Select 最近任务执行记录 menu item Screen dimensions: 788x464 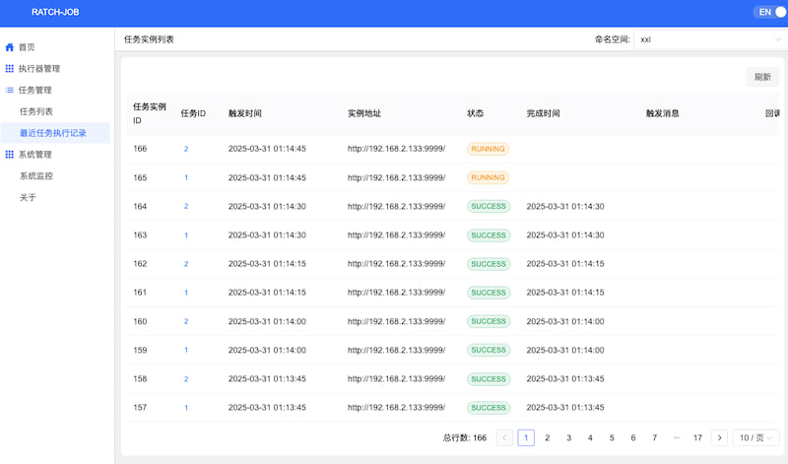[x=55, y=133]
